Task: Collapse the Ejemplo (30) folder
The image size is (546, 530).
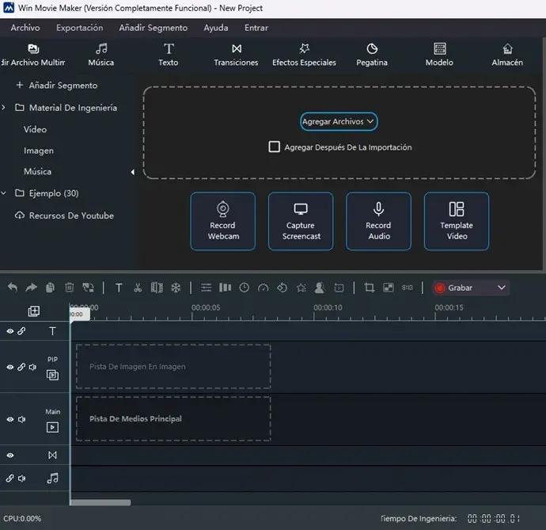Action: (3, 193)
